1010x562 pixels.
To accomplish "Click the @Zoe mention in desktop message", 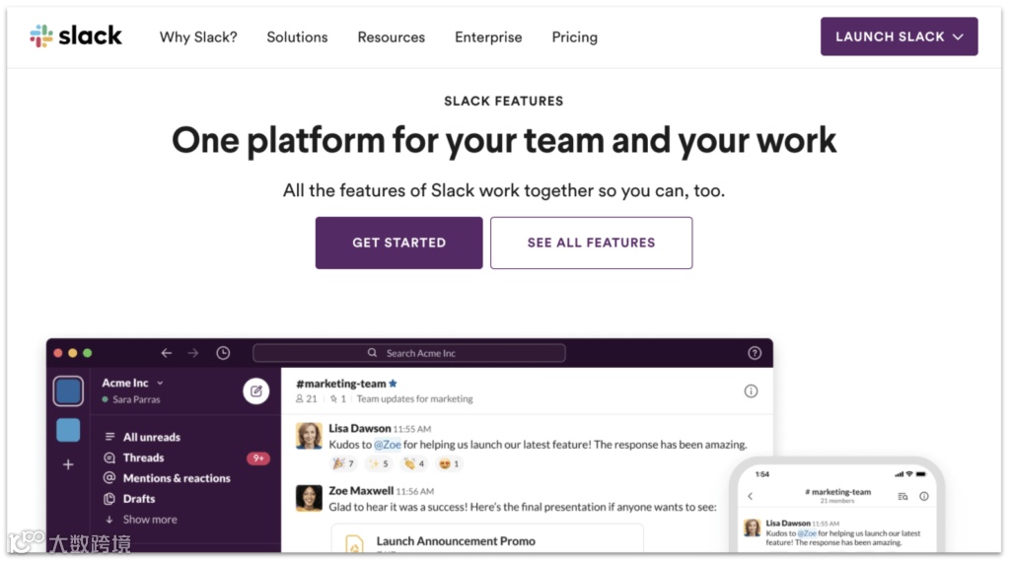I will click(387, 445).
